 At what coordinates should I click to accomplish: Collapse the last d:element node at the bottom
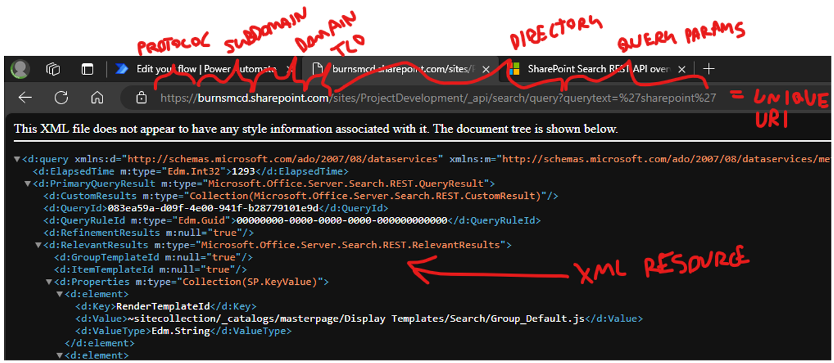point(59,355)
